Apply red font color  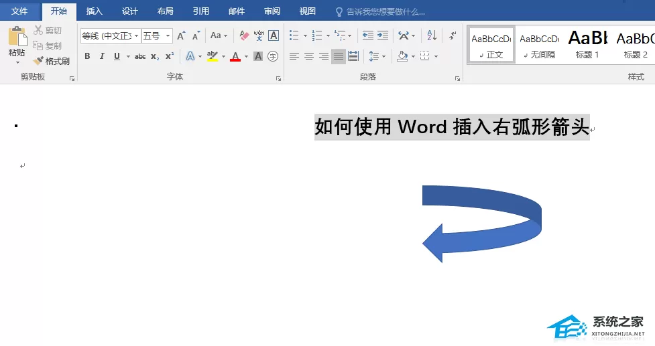tap(235, 56)
